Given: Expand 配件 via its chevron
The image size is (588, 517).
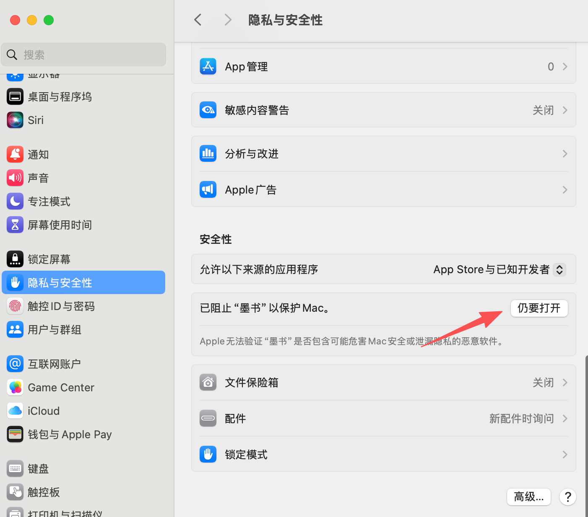Looking at the screenshot, I should pyautogui.click(x=565, y=419).
